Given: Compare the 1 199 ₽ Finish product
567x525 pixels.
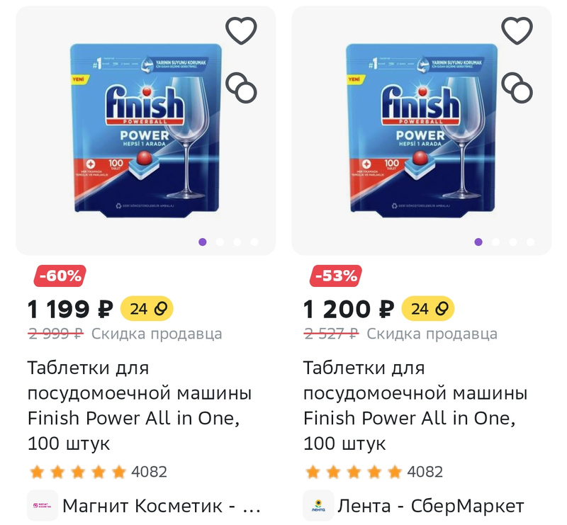Looking at the screenshot, I should 241,88.
